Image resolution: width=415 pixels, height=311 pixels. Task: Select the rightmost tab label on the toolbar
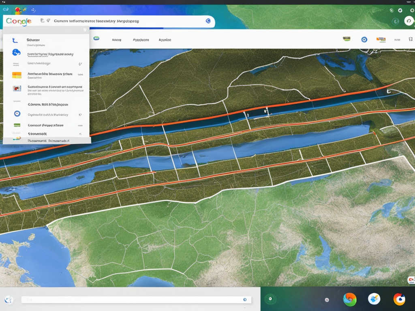pos(165,40)
